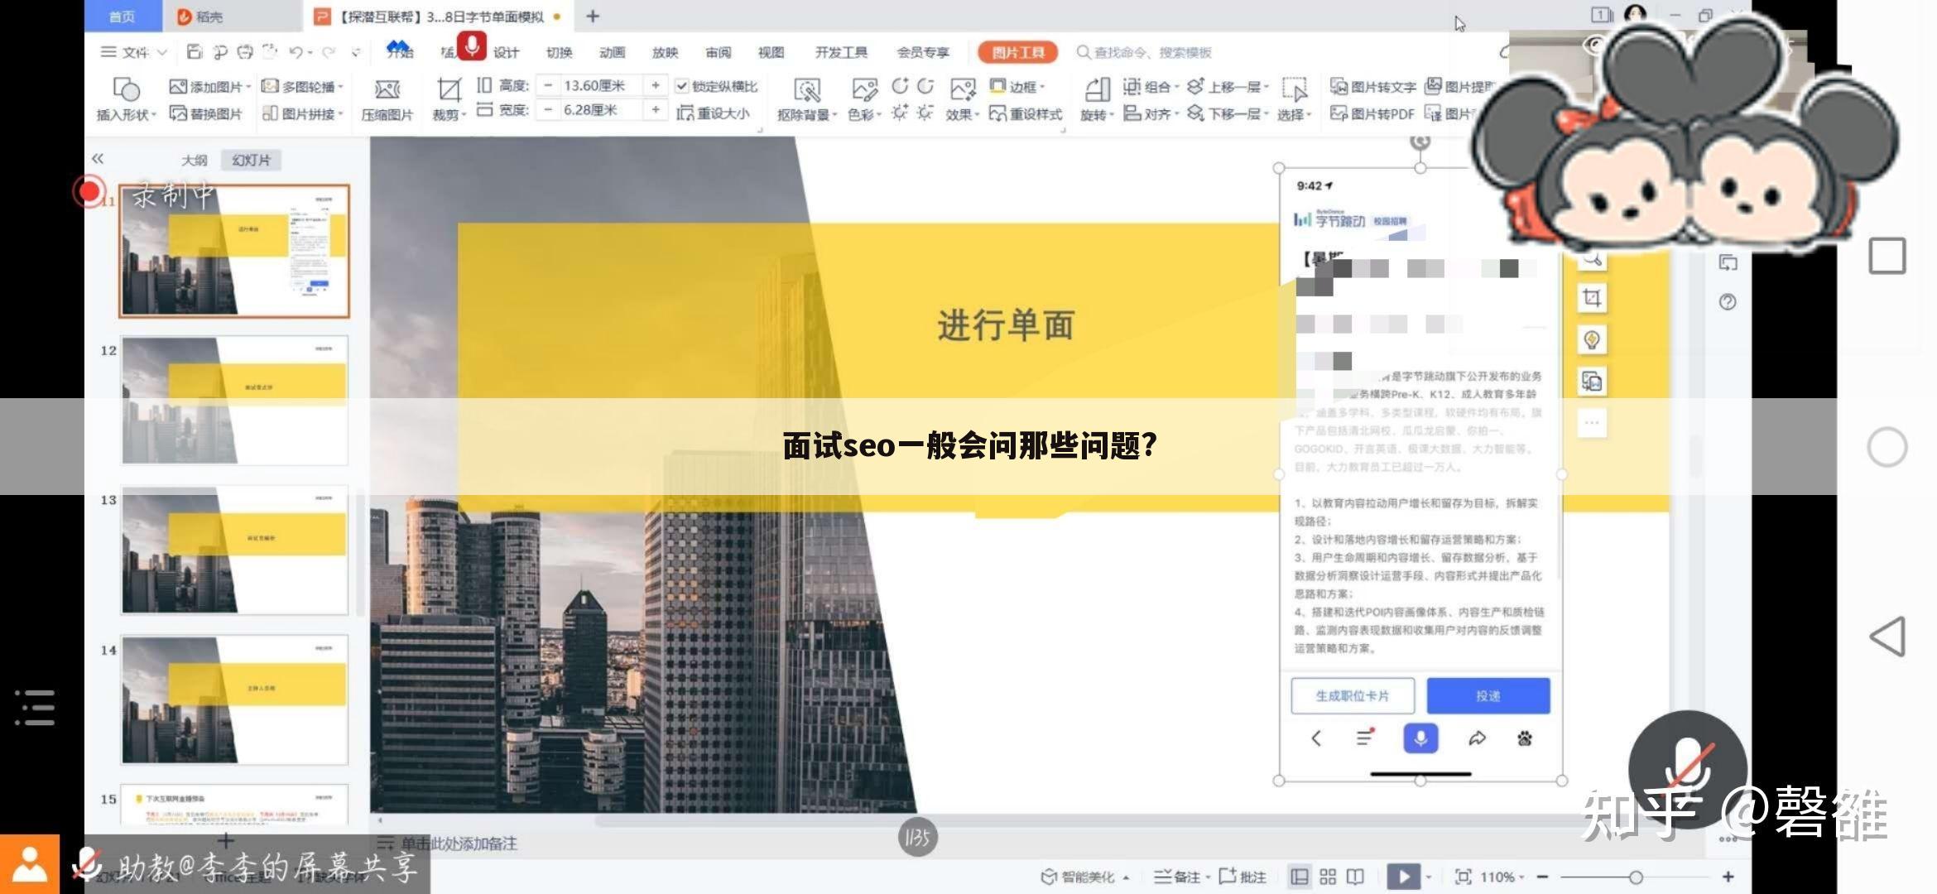The image size is (1937, 894).
Task: Click the height field showing 13.60厘米
Action: coord(602,85)
